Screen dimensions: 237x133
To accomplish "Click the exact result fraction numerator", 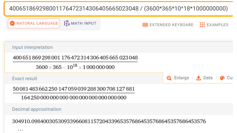I will click(74, 89).
